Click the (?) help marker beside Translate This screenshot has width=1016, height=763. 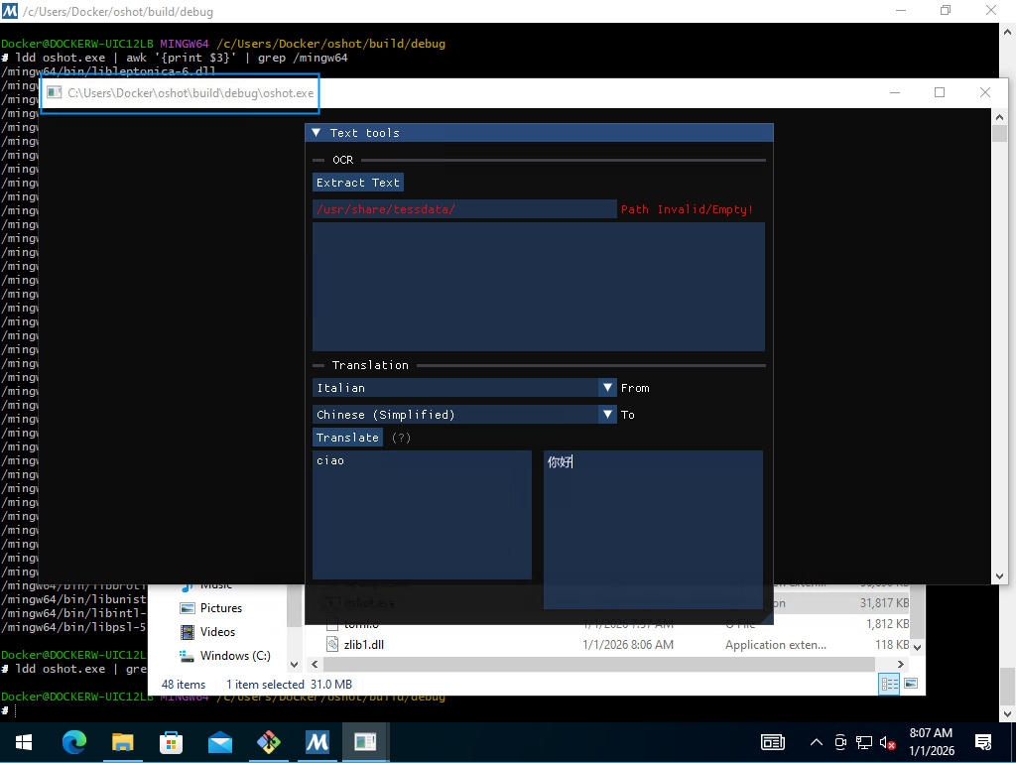point(401,438)
